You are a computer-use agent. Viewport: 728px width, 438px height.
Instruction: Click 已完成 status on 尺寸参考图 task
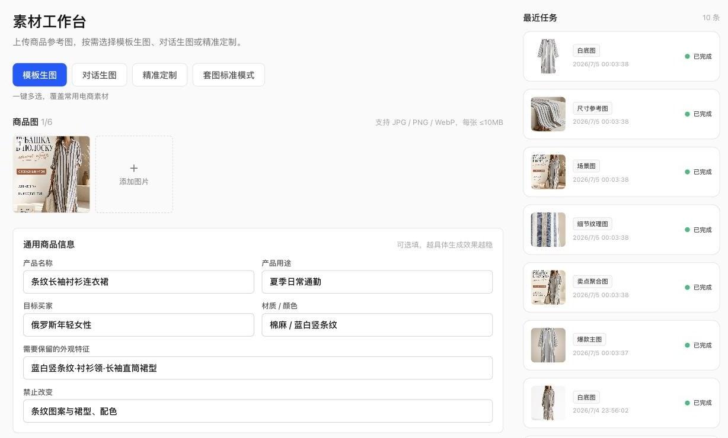tap(698, 114)
